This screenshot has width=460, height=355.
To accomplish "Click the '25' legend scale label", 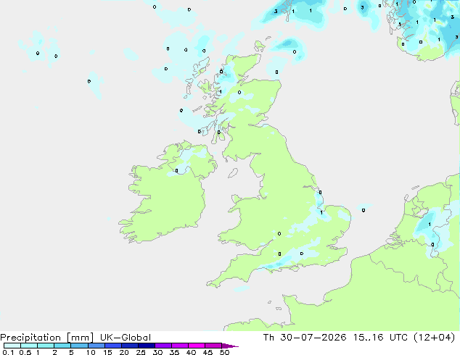I will [141, 352].
